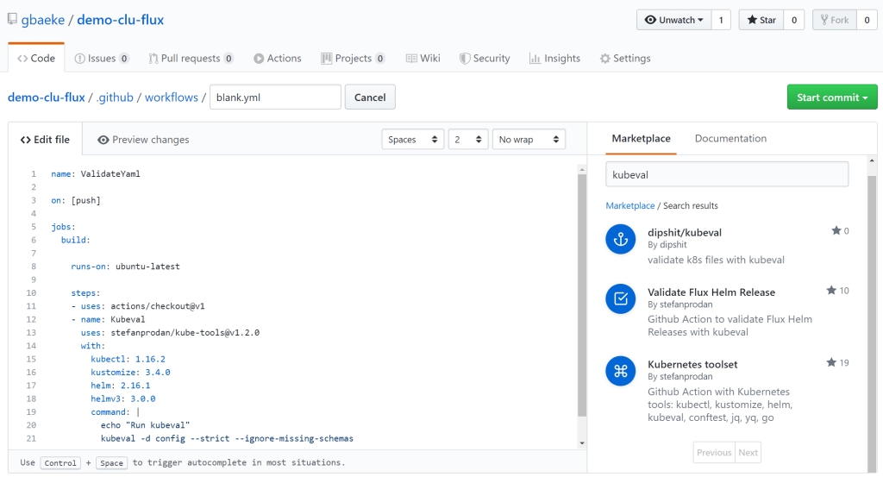This screenshot has height=477, width=883.
Task: Switch to Preview changes tab
Action: coord(143,140)
